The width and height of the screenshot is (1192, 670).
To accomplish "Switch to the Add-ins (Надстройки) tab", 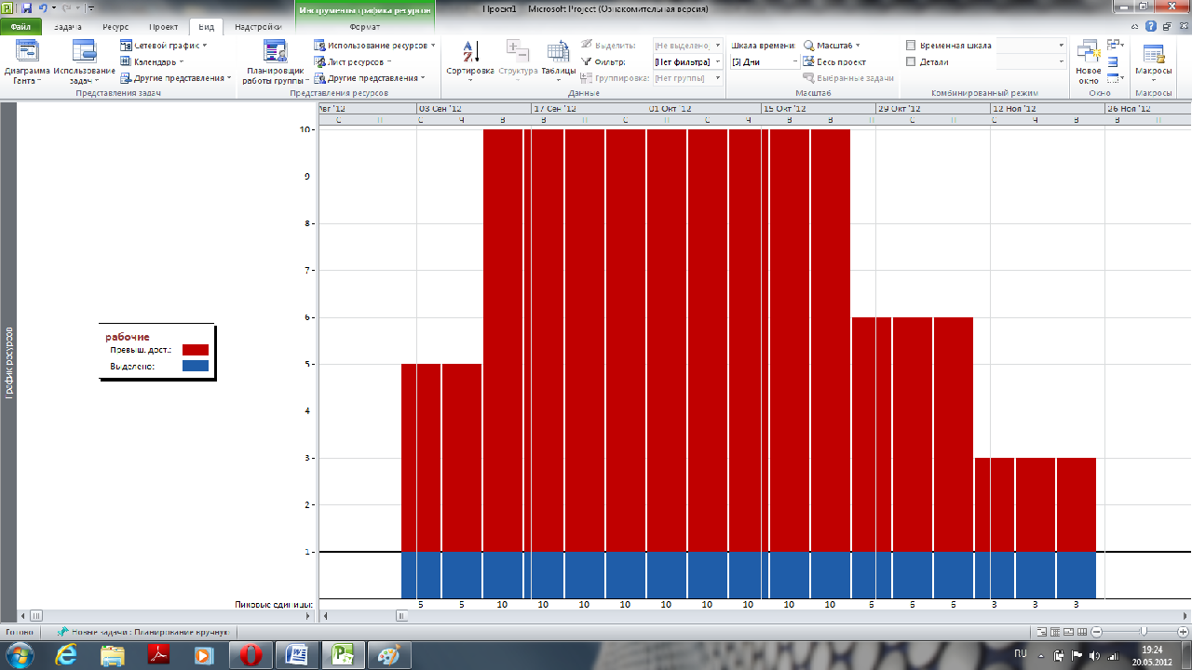I will tap(259, 27).
